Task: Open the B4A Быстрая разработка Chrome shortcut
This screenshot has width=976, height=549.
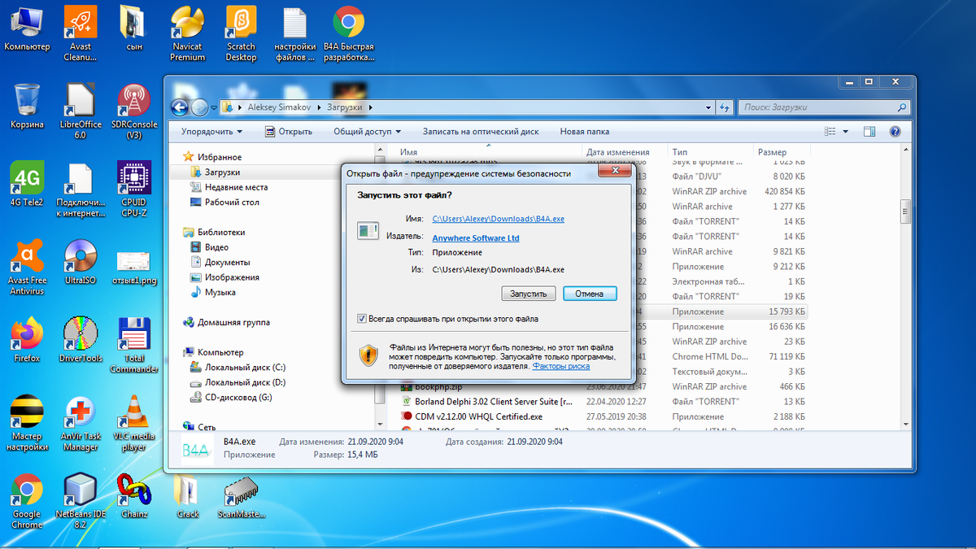Action: (349, 33)
